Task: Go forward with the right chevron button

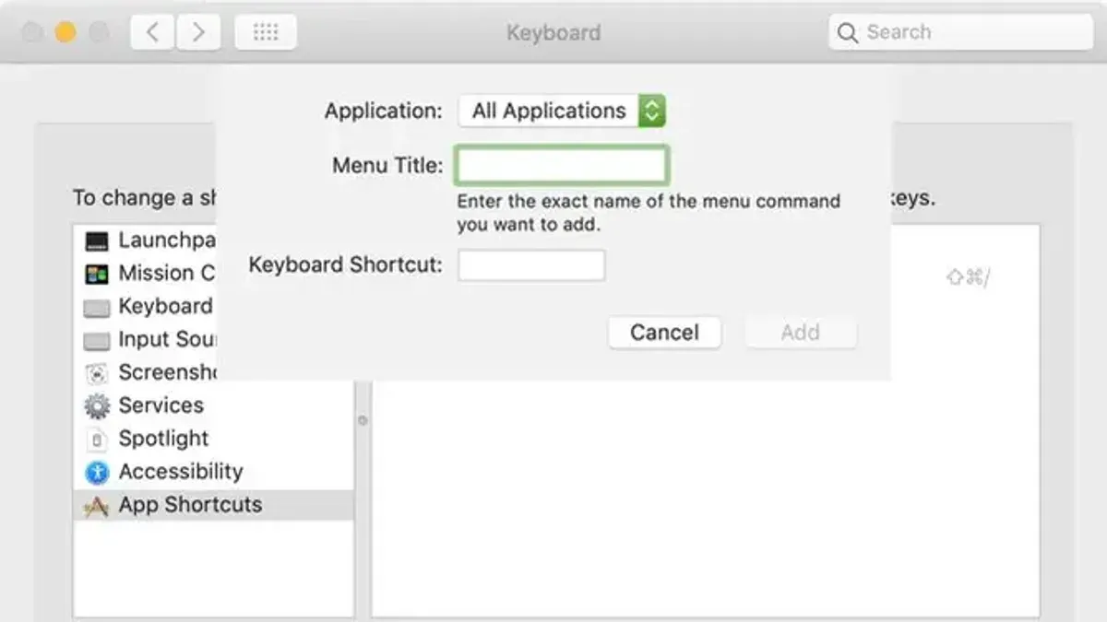Action: click(x=196, y=33)
